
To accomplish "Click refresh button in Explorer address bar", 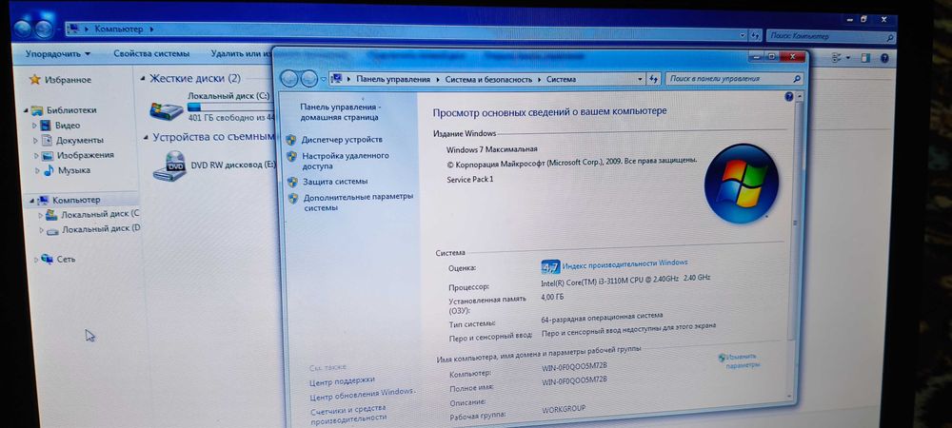I will (755, 36).
